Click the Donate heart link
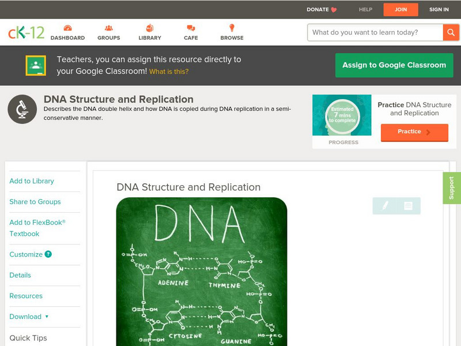461x346 pixels. [322, 9]
